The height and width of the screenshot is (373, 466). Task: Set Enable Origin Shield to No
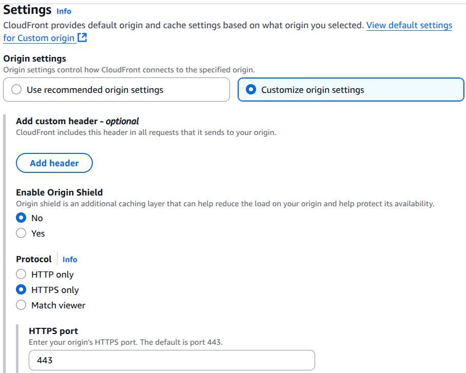pos(21,218)
